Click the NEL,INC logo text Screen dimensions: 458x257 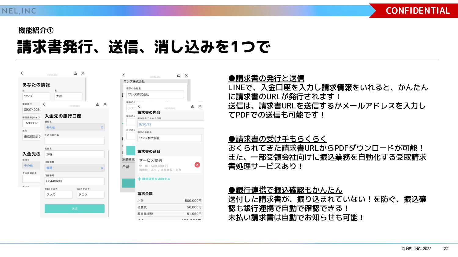click(19, 11)
